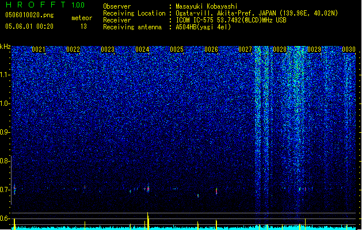Click the 0.7 kHz axis label
The image size is (362, 230).
pyautogui.click(x=5, y=190)
